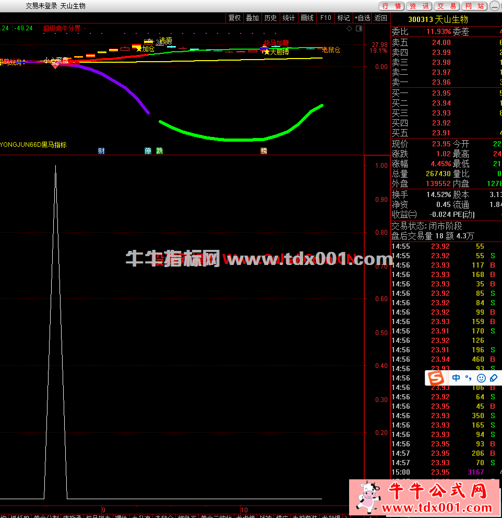Toggle the side panel icon beside the diamond
The width and height of the screenshot is (502, 518).
[x=359, y=29]
